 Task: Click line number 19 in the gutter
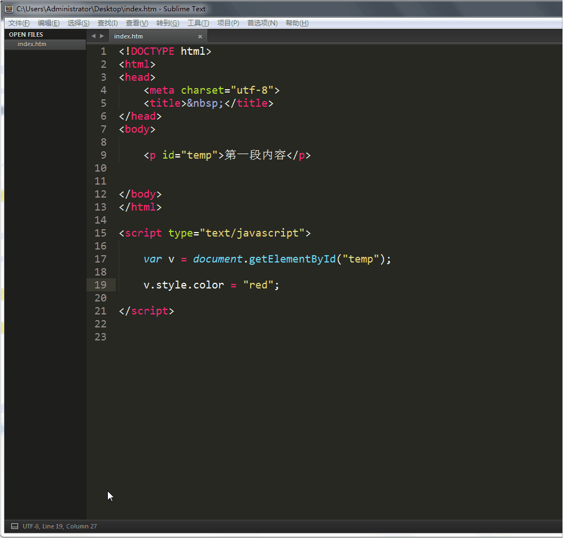tap(101, 285)
